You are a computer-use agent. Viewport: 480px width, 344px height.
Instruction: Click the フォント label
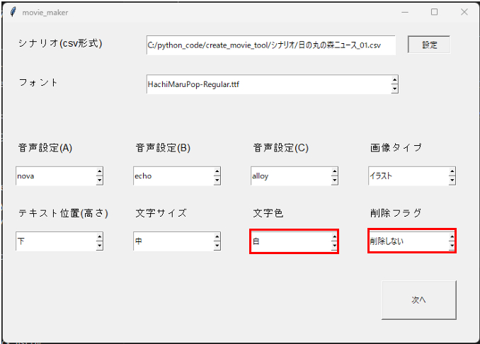point(38,82)
